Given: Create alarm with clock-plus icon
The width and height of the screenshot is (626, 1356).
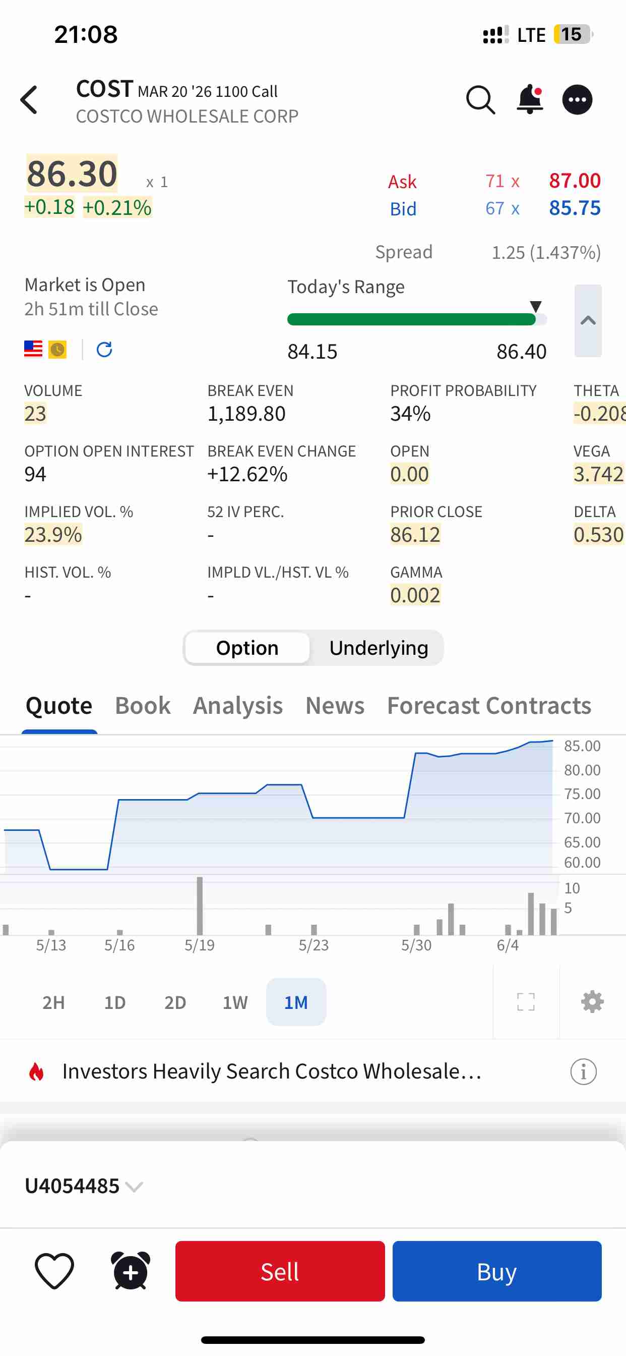Looking at the screenshot, I should [131, 1271].
